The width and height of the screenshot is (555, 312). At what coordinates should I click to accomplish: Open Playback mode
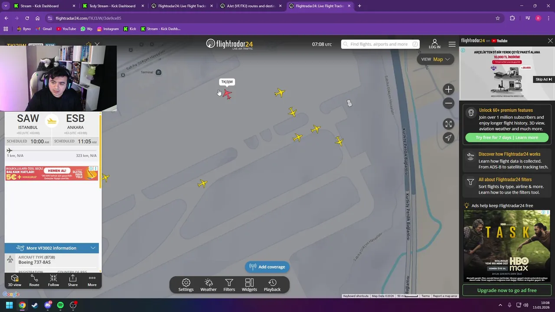(x=272, y=285)
